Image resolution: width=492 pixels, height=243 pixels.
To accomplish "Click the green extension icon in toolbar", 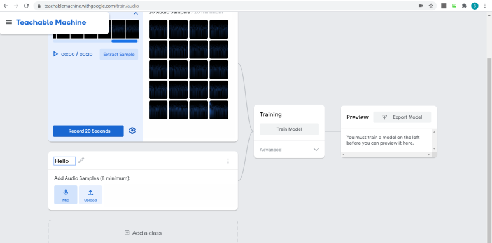I will [x=454, y=6].
